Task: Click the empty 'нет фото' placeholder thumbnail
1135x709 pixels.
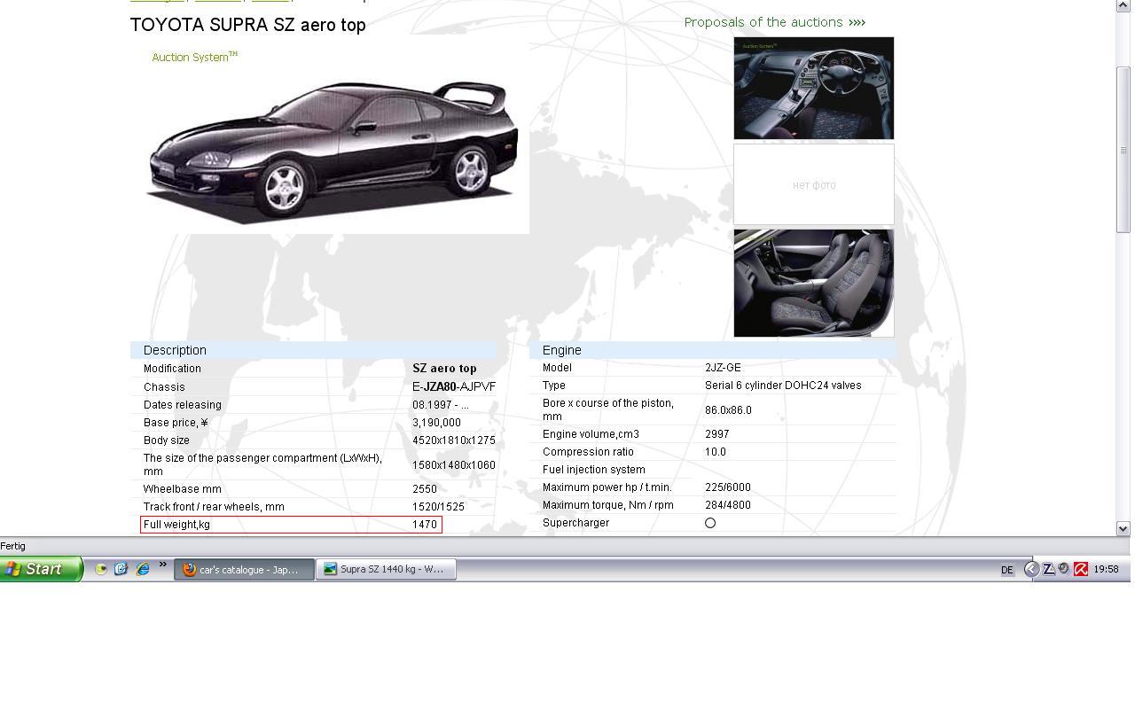Action: click(814, 184)
